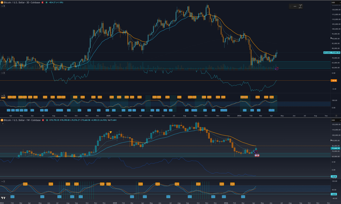Viewport: 341px width, 204px height.
Task: Click -0.40 on the 3D indicator scale
Action: click(334, 89)
